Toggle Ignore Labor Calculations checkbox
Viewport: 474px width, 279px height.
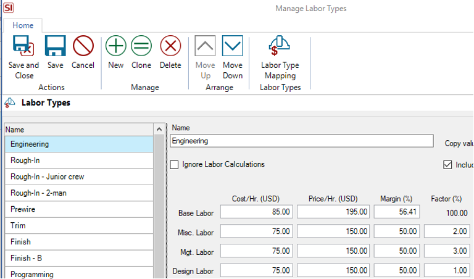click(x=174, y=165)
